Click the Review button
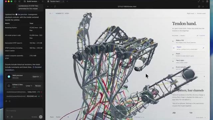The height and width of the screenshot is (120, 213). (38, 86)
